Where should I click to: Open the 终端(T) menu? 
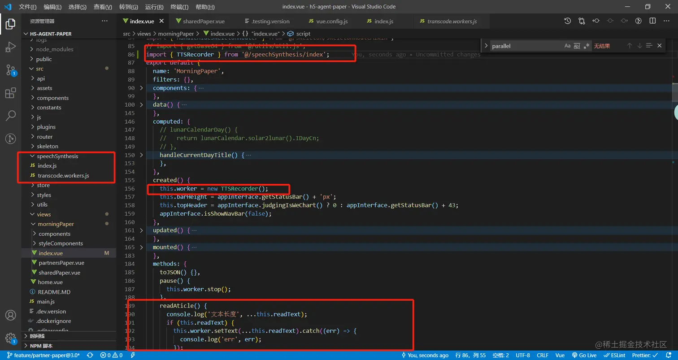(x=179, y=7)
